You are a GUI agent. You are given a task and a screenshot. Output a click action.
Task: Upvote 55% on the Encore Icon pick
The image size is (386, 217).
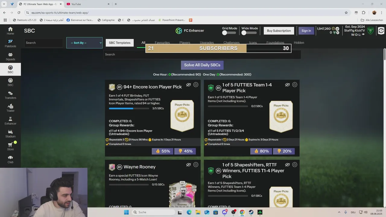(163, 151)
